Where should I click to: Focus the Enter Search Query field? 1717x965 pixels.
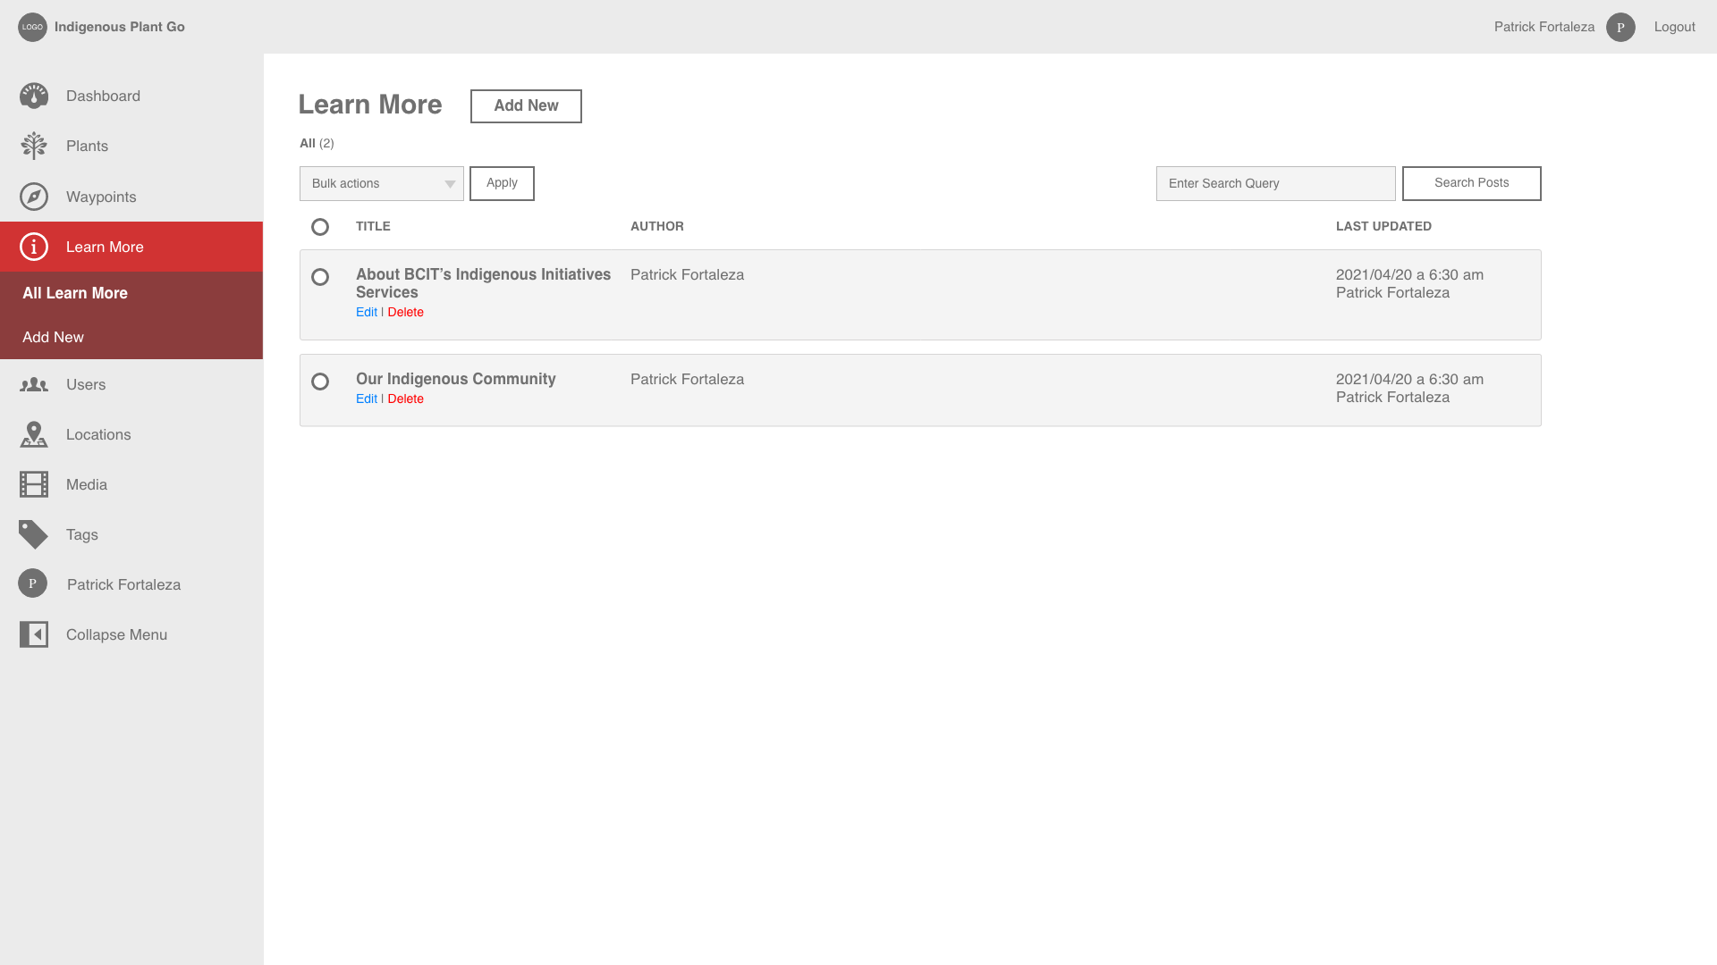click(1275, 183)
